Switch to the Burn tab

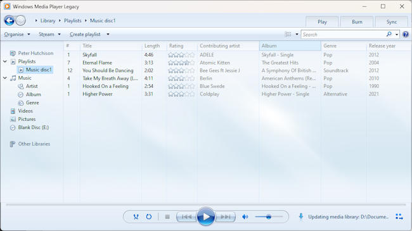click(357, 22)
